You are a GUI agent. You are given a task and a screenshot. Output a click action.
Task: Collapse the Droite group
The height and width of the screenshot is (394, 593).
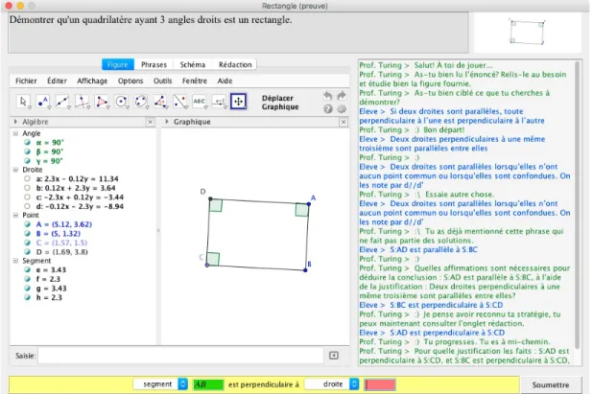[15, 170]
